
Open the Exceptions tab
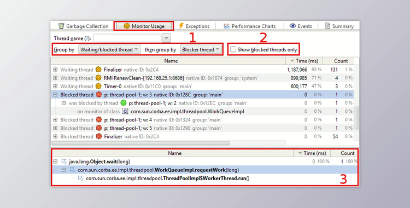coord(194,26)
